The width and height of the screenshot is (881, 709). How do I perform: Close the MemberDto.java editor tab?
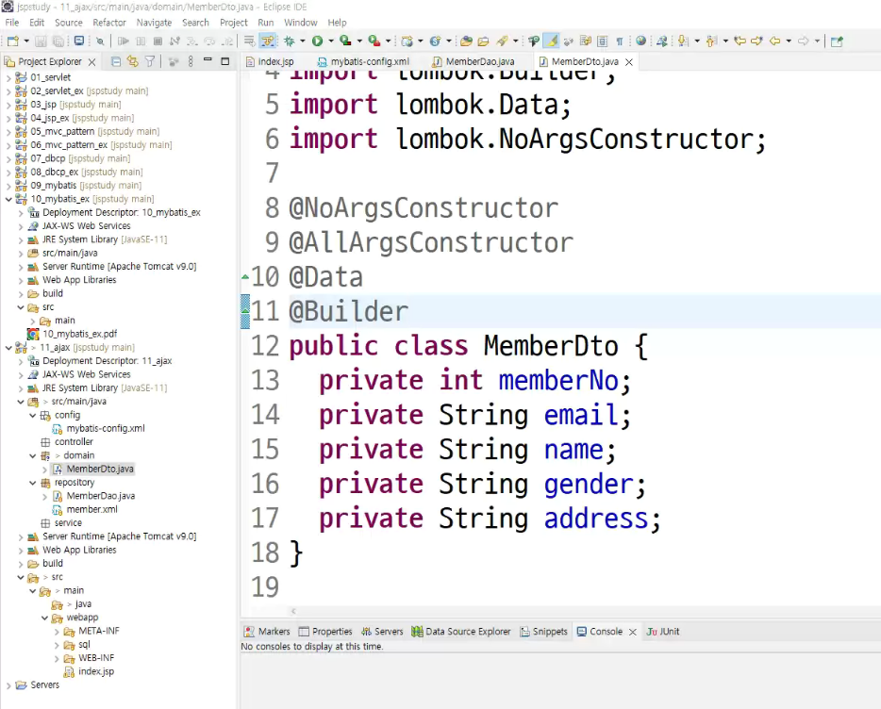tap(629, 62)
